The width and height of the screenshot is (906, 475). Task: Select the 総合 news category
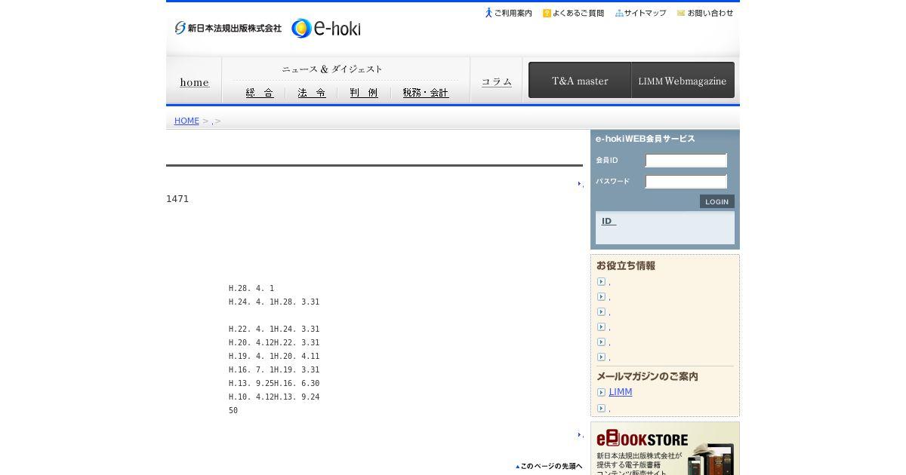[x=260, y=93]
